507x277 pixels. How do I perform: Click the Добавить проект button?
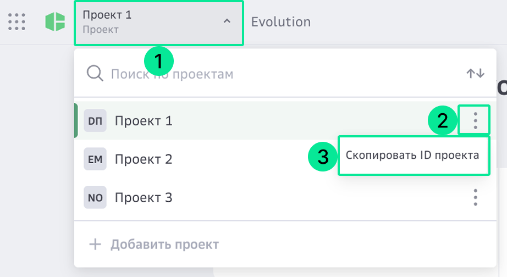point(154,245)
